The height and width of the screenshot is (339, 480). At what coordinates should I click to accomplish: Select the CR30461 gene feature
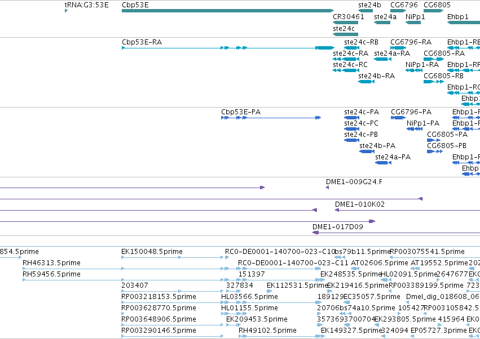tap(345, 23)
